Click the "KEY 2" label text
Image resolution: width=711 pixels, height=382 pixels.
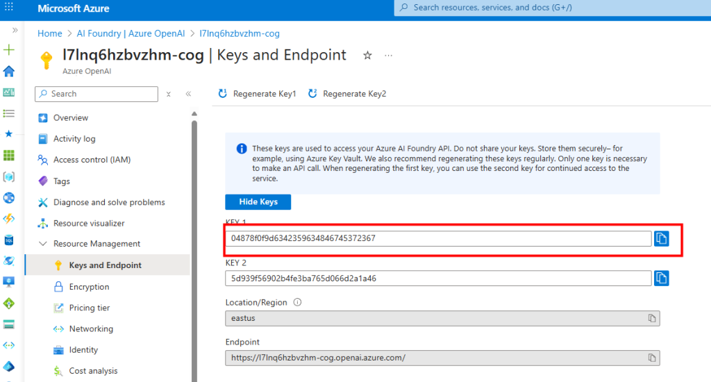(x=236, y=263)
